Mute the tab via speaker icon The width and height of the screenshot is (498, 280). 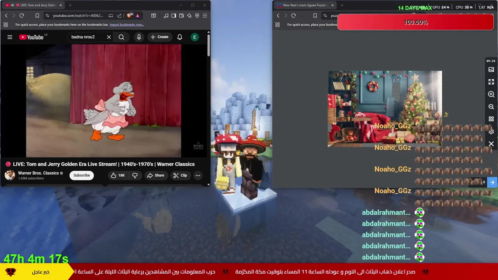[x=12, y=5]
